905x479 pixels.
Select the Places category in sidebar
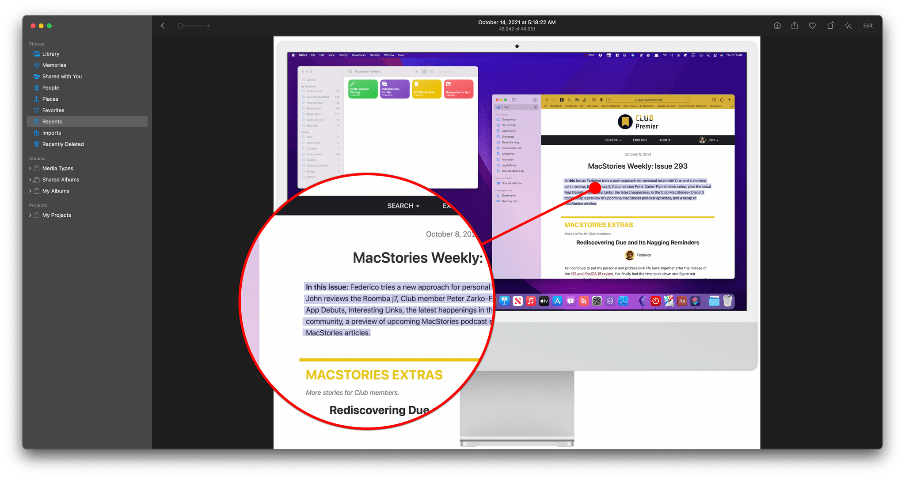(x=50, y=98)
